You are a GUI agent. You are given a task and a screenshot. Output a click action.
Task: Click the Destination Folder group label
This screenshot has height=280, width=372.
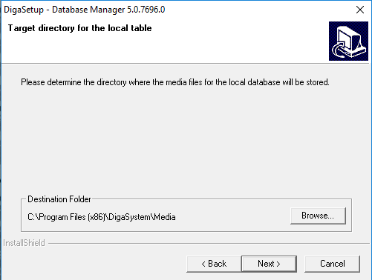(59, 199)
